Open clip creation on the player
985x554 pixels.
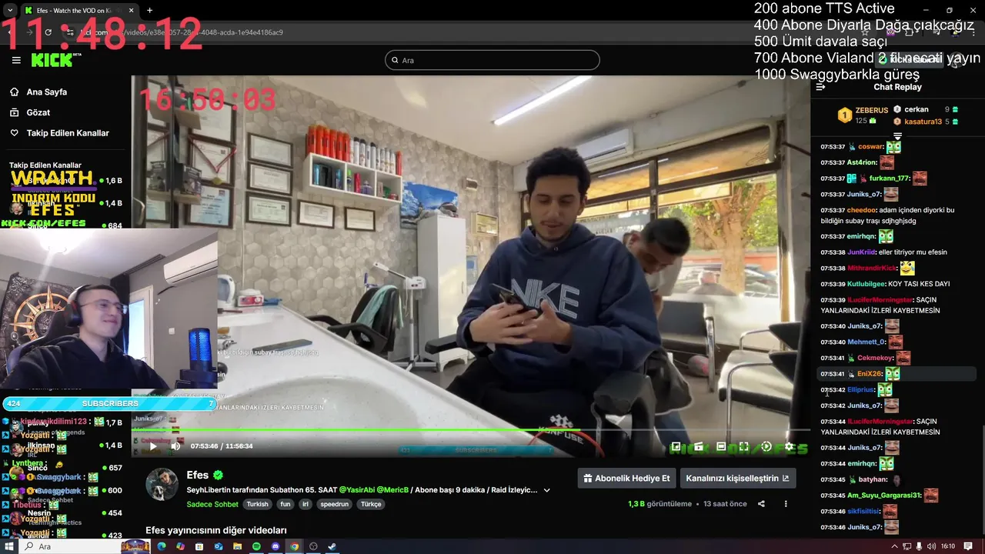coord(699,446)
